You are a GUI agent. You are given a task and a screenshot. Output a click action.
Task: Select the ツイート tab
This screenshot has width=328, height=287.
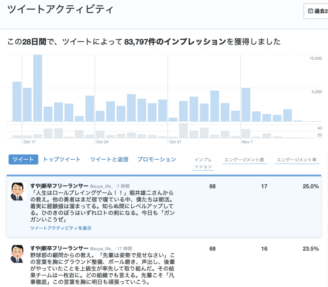[x=23, y=159]
